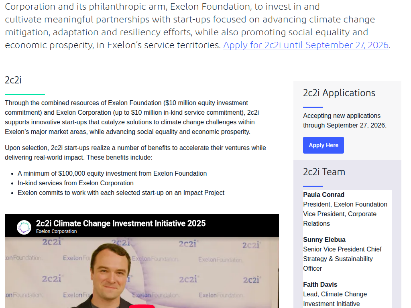Click the "2c2i Team" sidebar heading
The width and height of the screenshot is (411, 308).
click(324, 172)
